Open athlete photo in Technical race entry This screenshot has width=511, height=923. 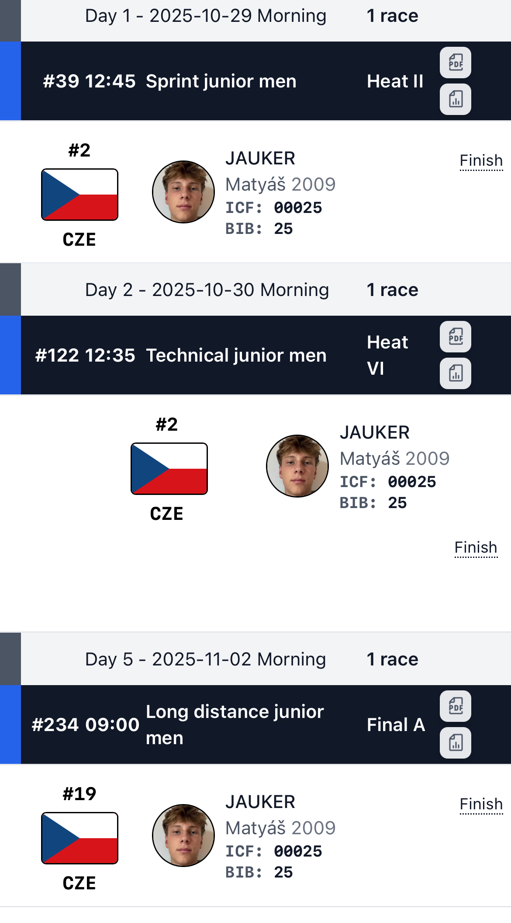[x=297, y=466]
